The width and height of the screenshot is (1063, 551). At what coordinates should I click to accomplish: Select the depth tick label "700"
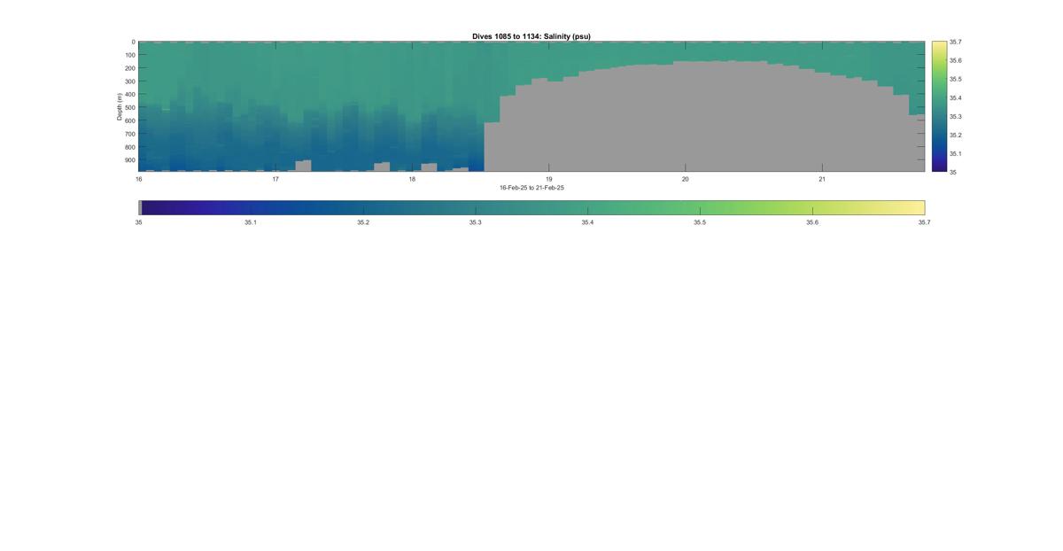(129, 135)
